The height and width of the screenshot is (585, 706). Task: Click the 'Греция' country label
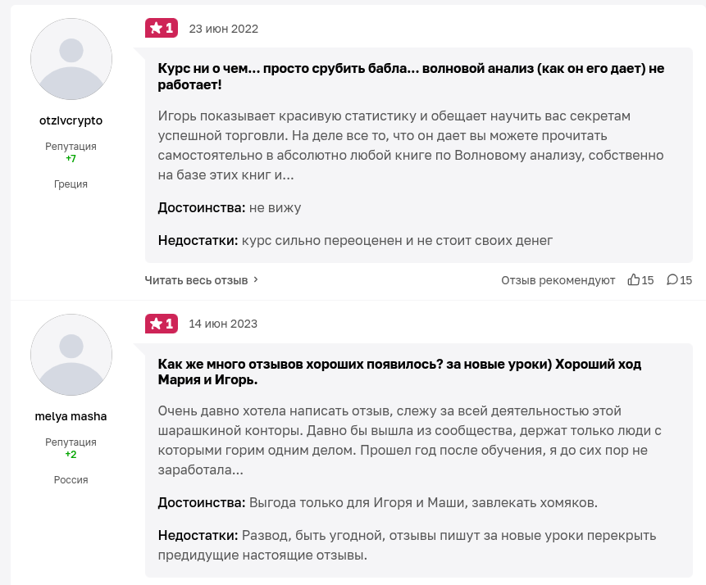click(71, 184)
